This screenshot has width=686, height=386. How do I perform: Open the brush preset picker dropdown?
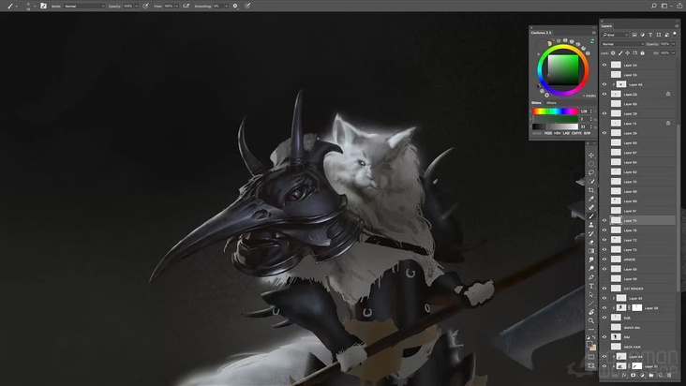tap(35, 7)
